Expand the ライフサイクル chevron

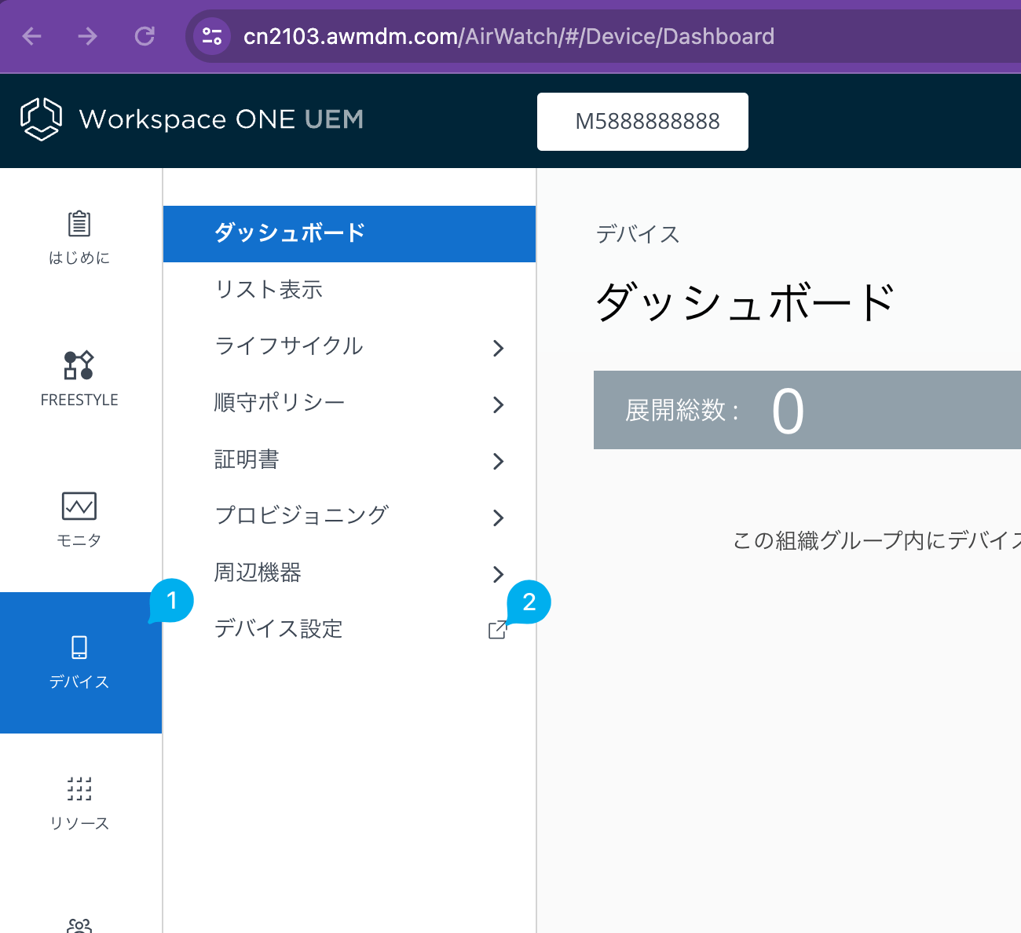tap(498, 348)
